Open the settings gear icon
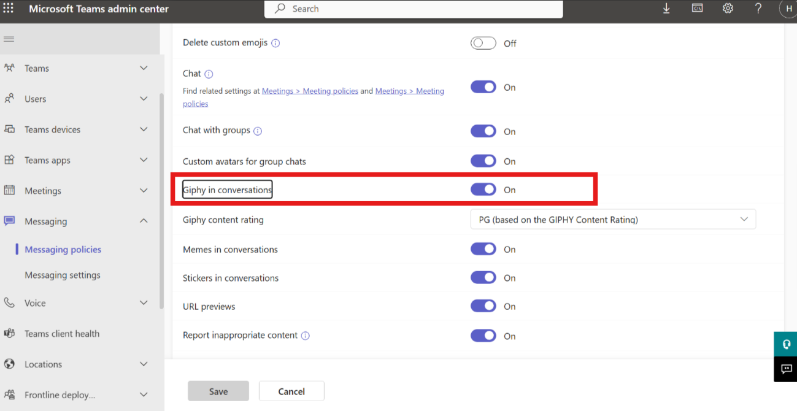 click(728, 9)
